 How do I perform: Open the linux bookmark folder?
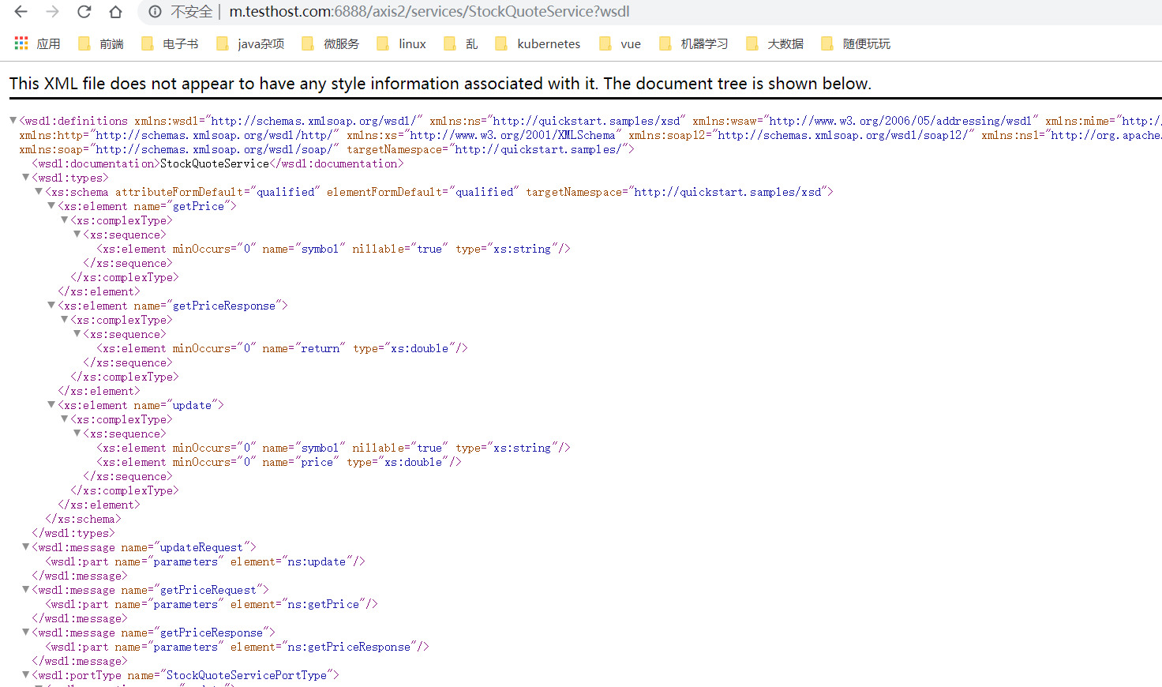pos(402,43)
